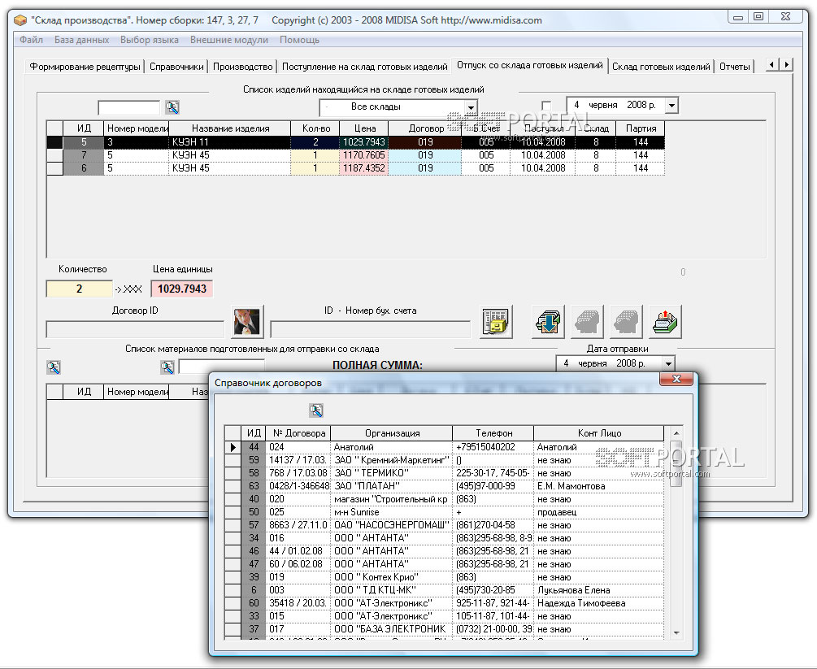Click the first grayed-out stack icon

(x=587, y=321)
